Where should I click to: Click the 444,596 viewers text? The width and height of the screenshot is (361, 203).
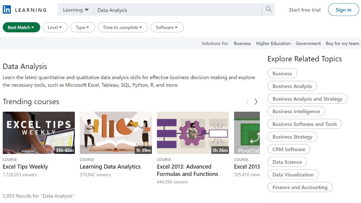(172, 182)
